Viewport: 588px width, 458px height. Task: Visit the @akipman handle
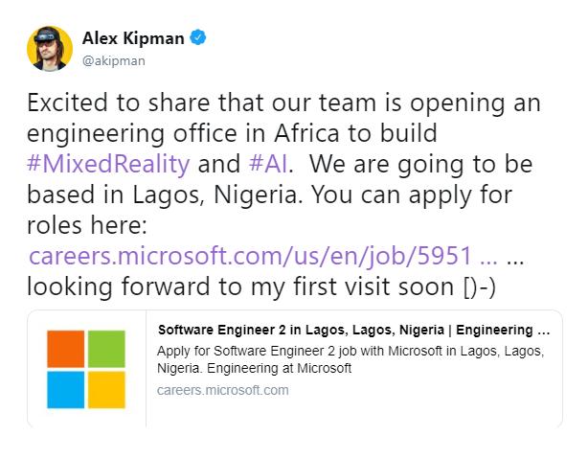pyautogui.click(x=124, y=59)
